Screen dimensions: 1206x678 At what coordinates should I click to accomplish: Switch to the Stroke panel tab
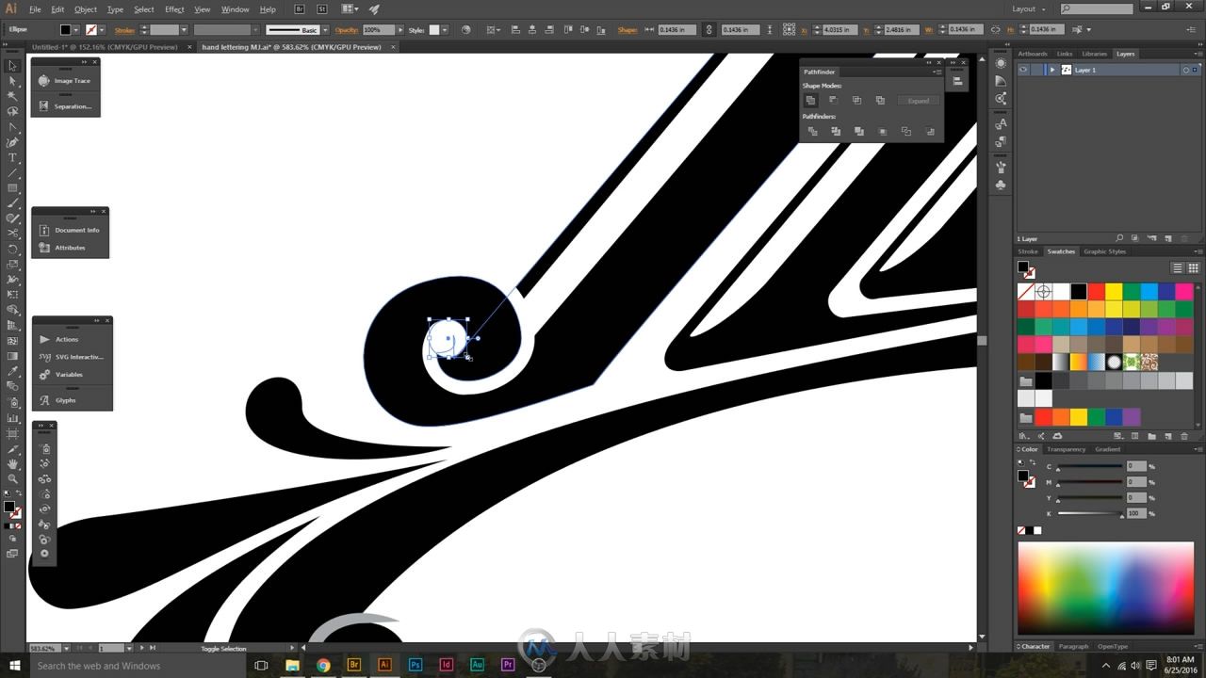pyautogui.click(x=1028, y=251)
